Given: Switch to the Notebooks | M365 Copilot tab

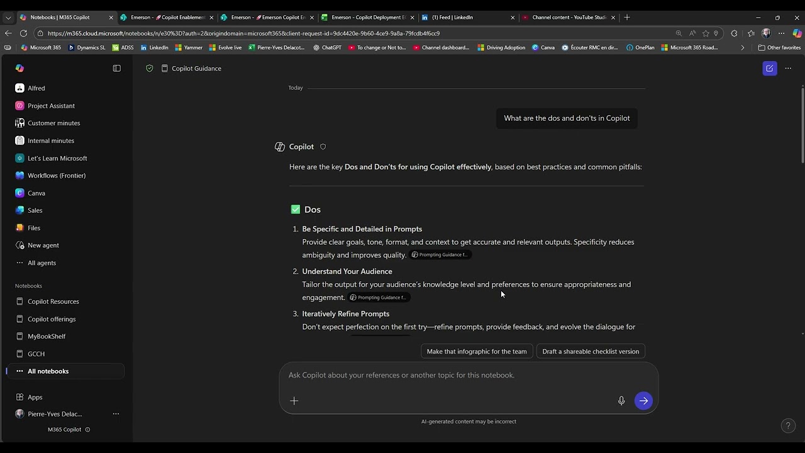Looking at the screenshot, I should [65, 18].
